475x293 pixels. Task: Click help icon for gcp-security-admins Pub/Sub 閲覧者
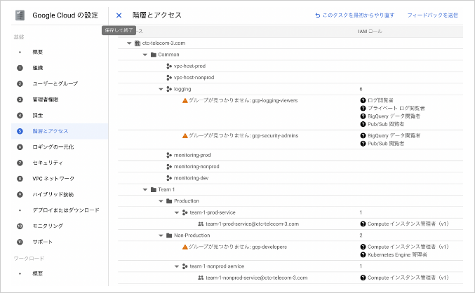coord(363,144)
